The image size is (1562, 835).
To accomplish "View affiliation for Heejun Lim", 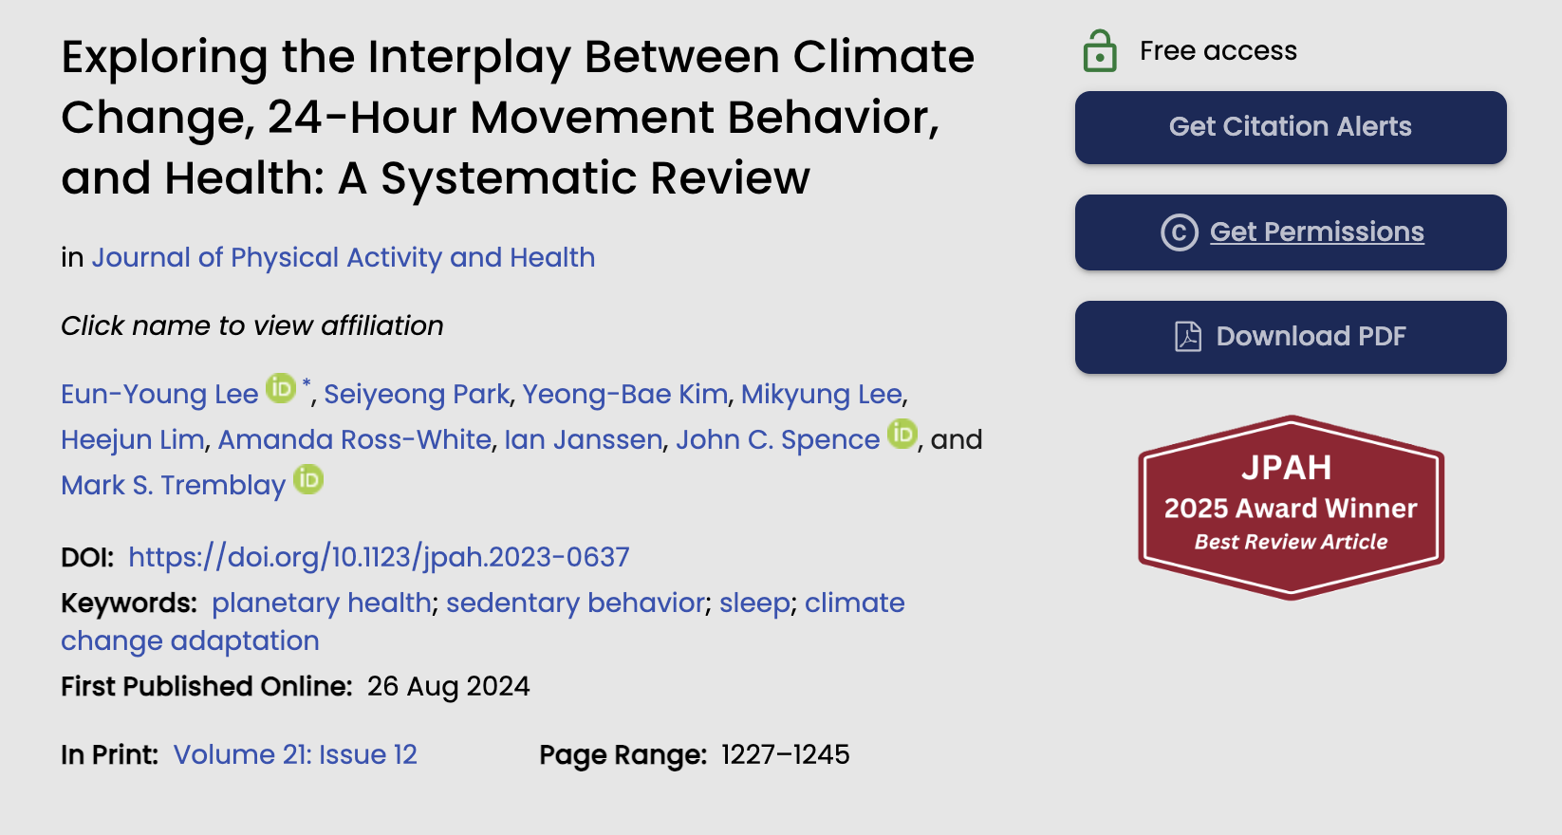I will coord(133,439).
